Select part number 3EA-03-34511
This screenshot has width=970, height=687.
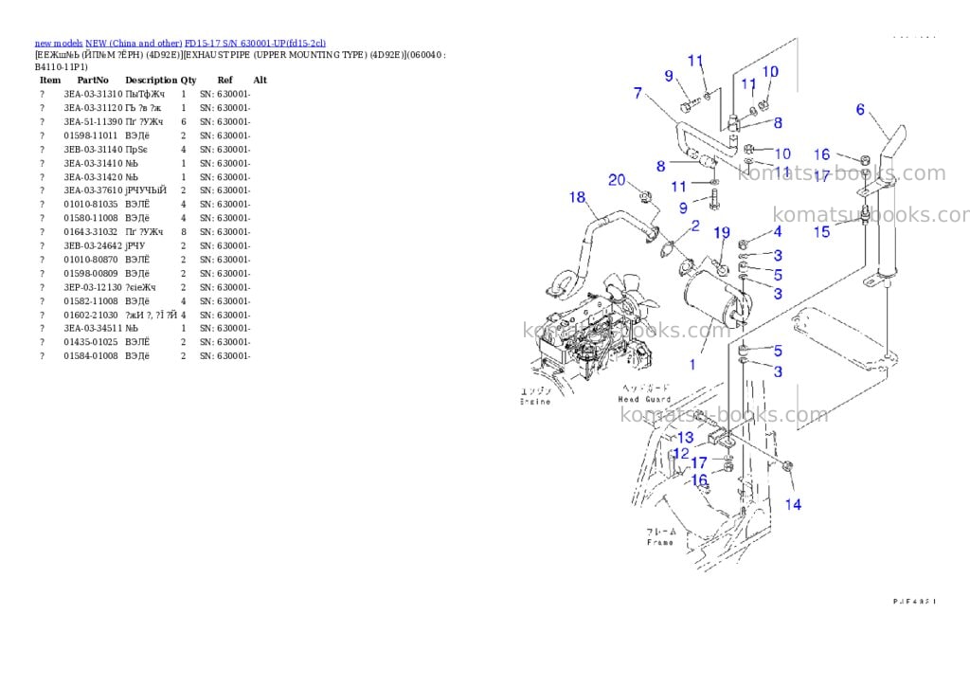click(x=93, y=329)
